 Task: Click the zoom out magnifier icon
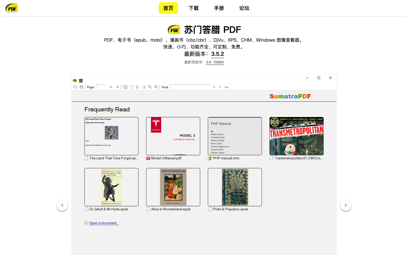click(150, 87)
